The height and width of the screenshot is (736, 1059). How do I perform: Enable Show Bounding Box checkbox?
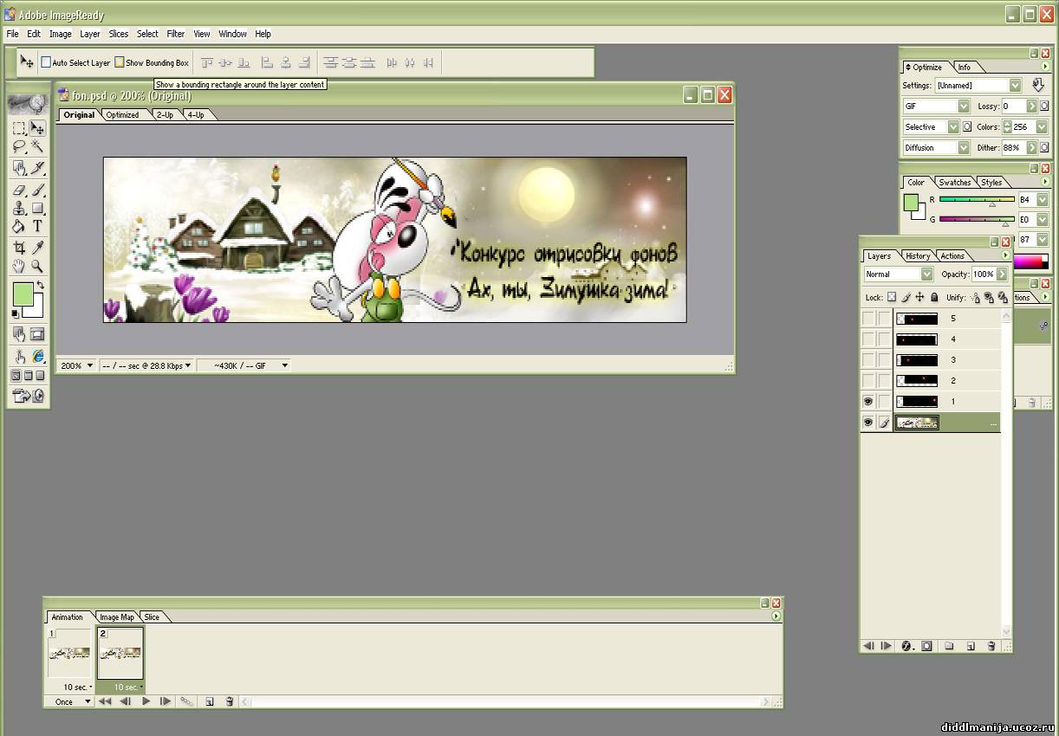tap(120, 62)
